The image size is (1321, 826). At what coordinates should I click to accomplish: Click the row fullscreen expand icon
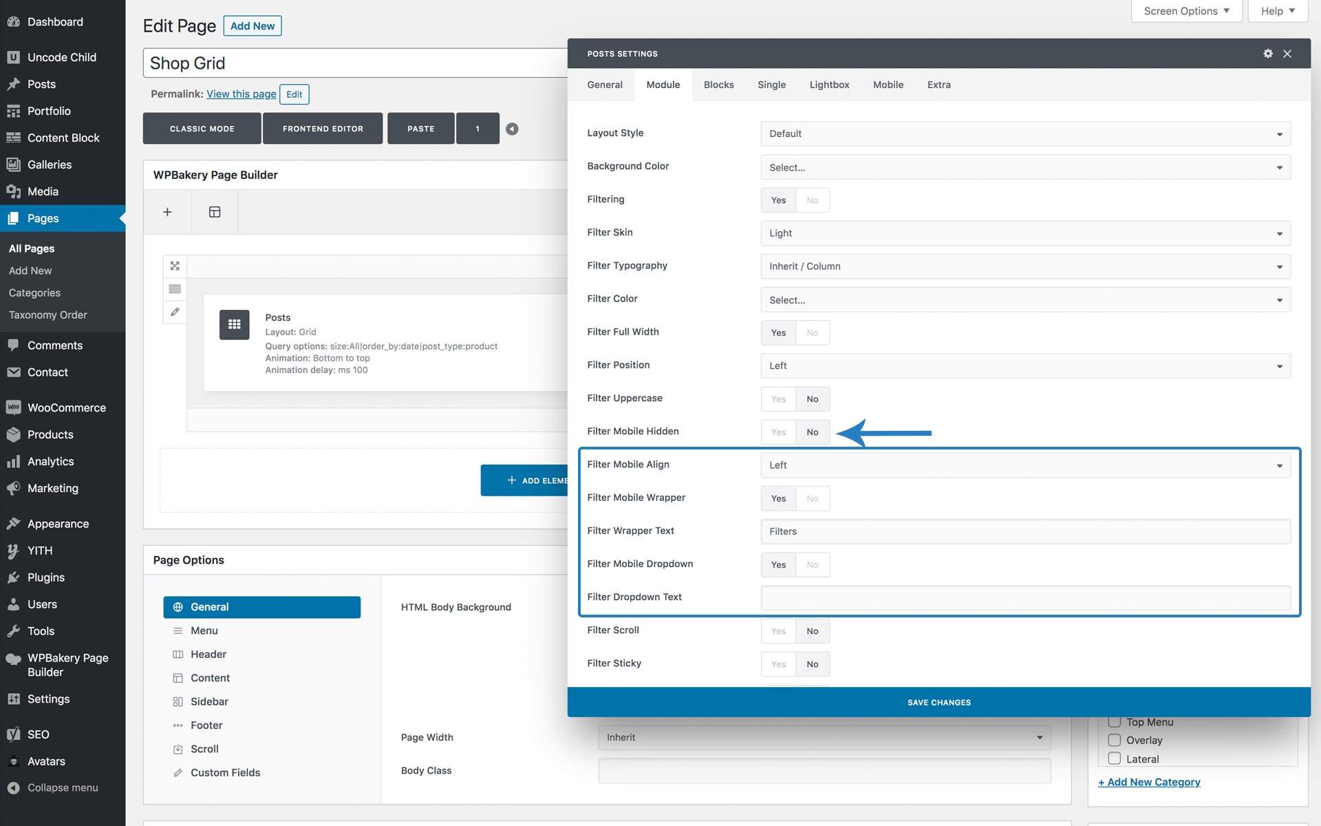point(175,266)
